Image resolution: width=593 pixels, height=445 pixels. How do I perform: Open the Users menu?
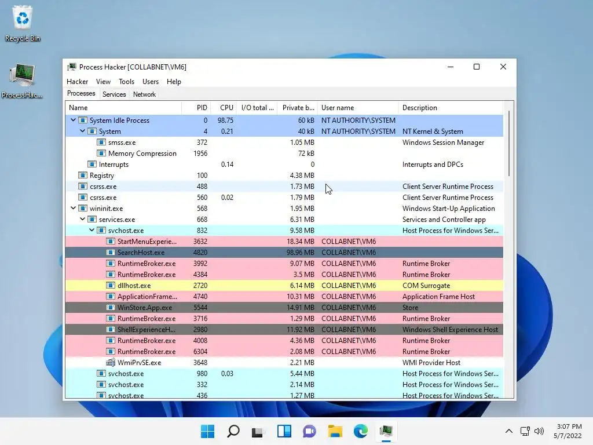[151, 81]
